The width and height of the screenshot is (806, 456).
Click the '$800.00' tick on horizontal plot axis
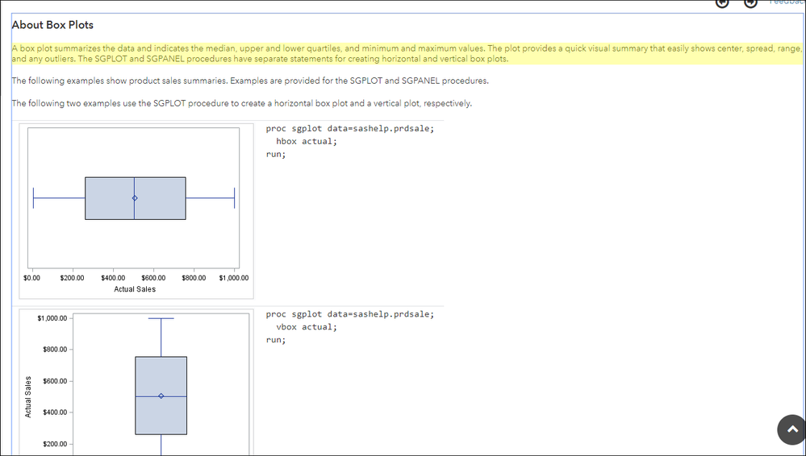[x=194, y=278]
